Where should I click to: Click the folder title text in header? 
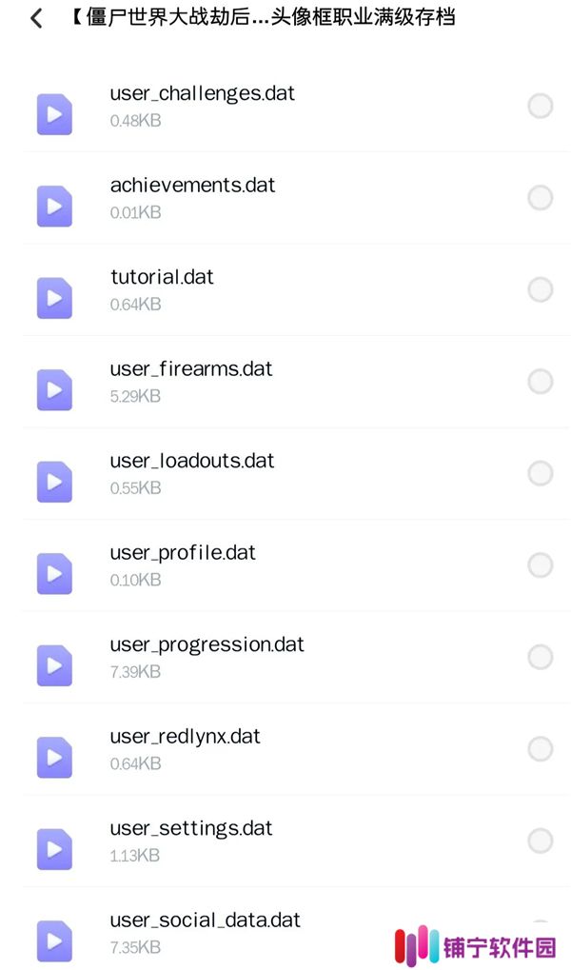[262, 17]
